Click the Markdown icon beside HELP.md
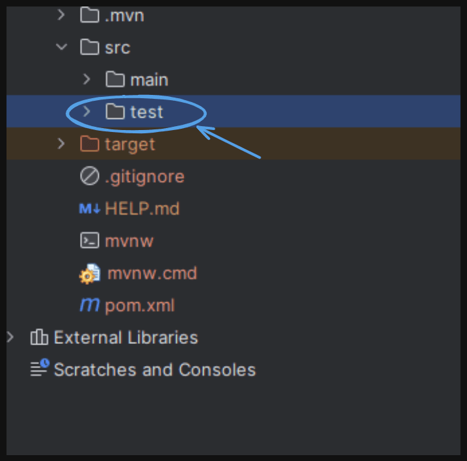Viewport: 467px width, 461px height. tap(90, 209)
